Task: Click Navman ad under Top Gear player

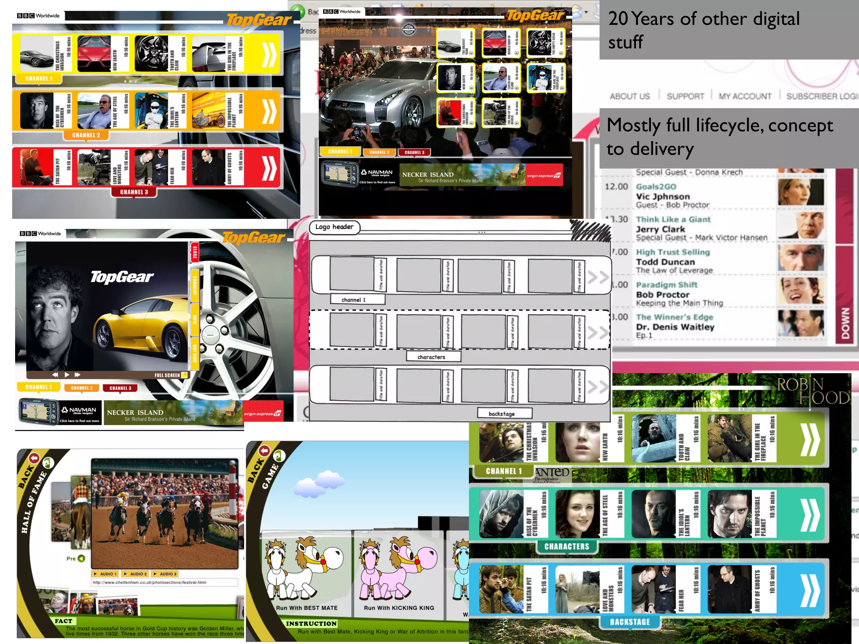Action: 60,412
